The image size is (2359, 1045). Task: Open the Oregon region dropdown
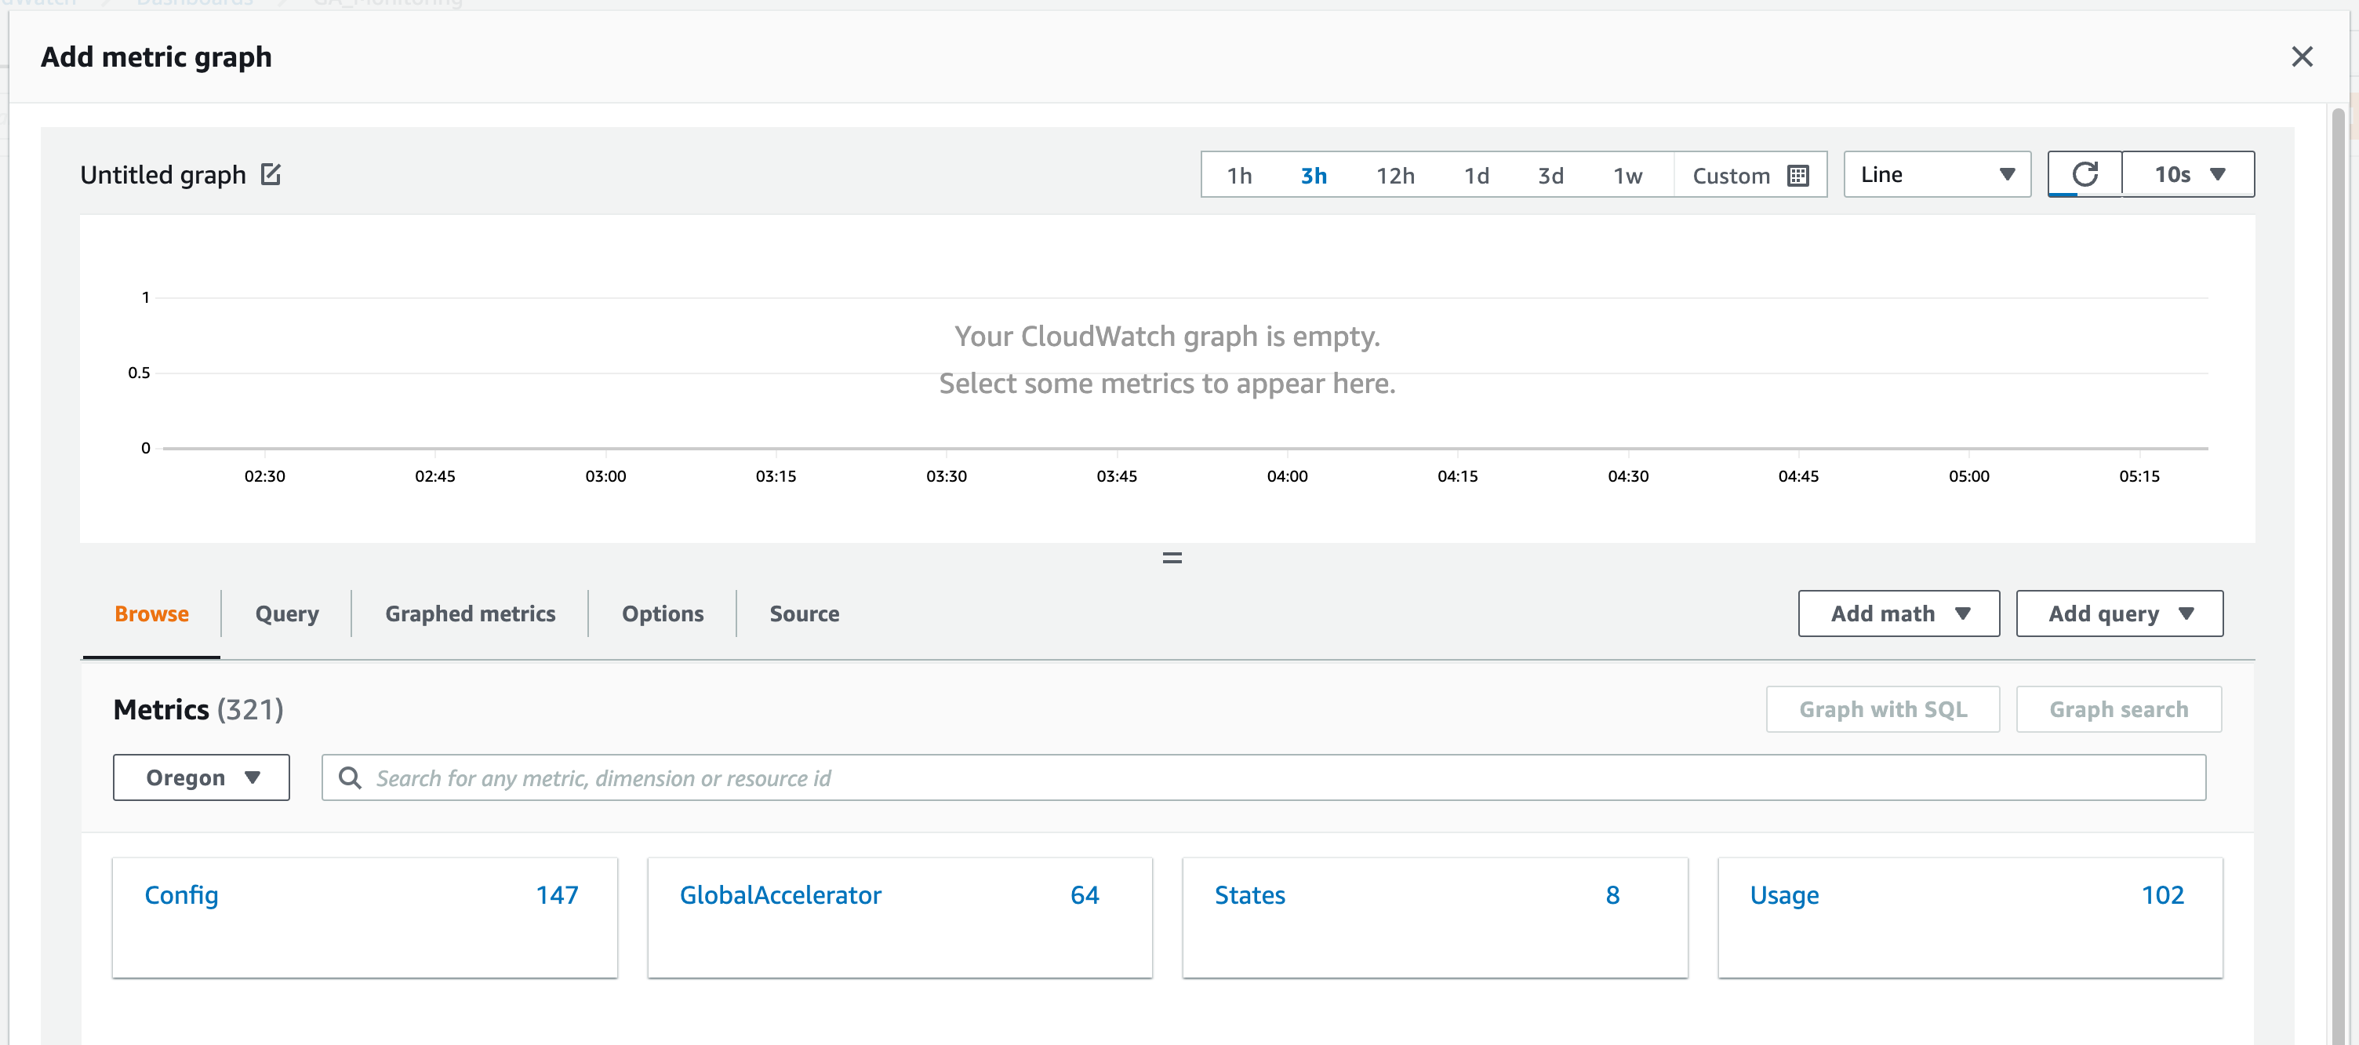(202, 777)
